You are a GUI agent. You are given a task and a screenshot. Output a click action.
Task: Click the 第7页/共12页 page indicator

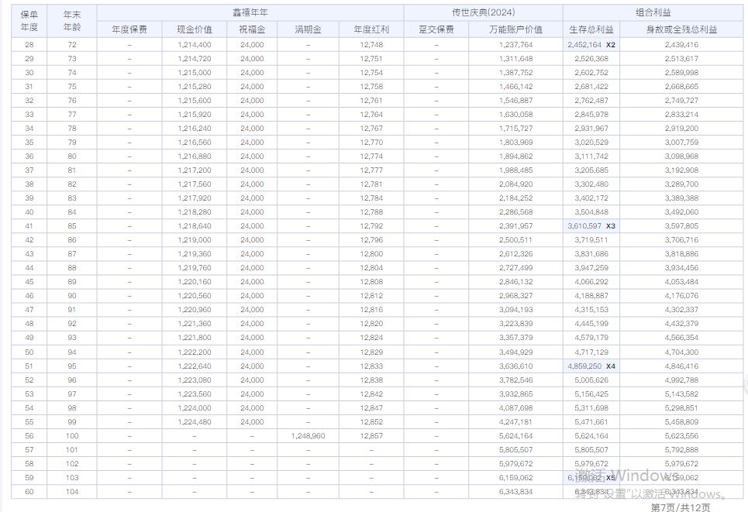coord(680,507)
